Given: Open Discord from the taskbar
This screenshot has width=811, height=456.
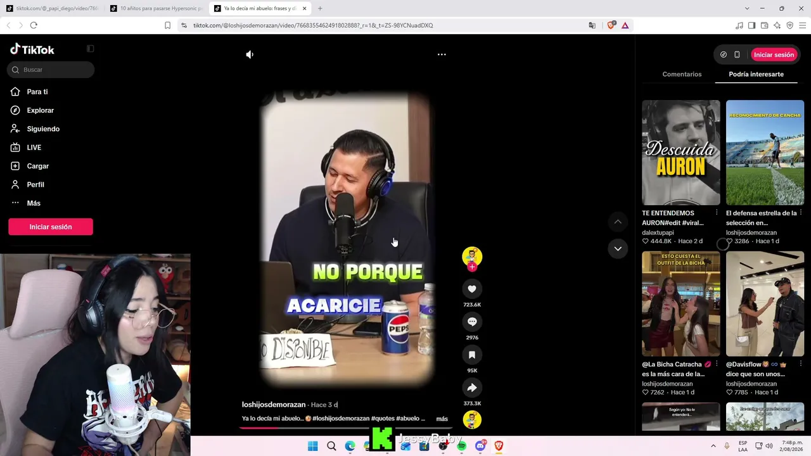Looking at the screenshot, I should point(480,446).
